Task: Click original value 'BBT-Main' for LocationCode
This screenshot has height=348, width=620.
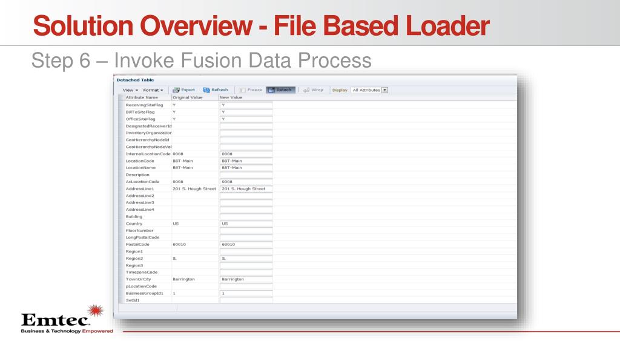Action: coord(183,161)
